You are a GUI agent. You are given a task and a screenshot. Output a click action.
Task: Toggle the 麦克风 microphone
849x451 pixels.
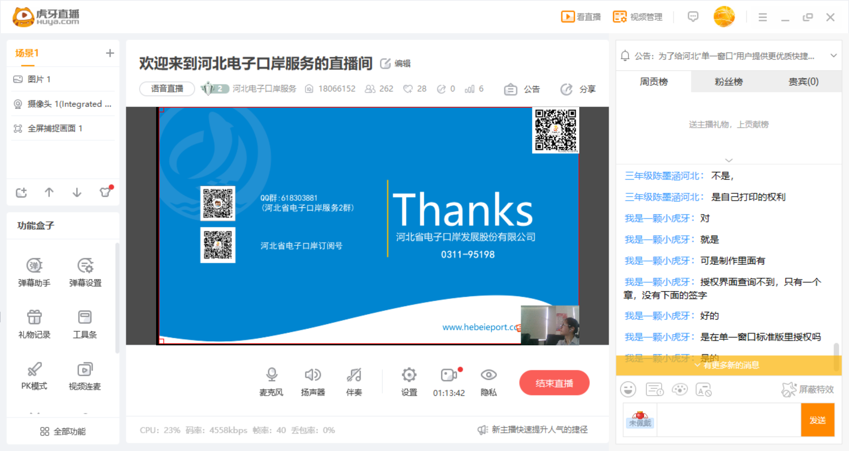point(271,382)
